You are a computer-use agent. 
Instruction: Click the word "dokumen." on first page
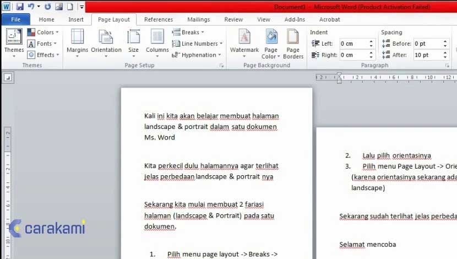tap(160, 226)
